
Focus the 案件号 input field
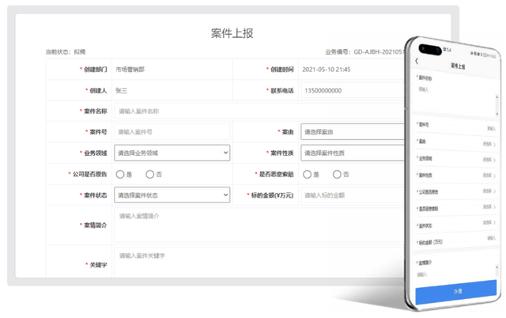click(x=172, y=132)
